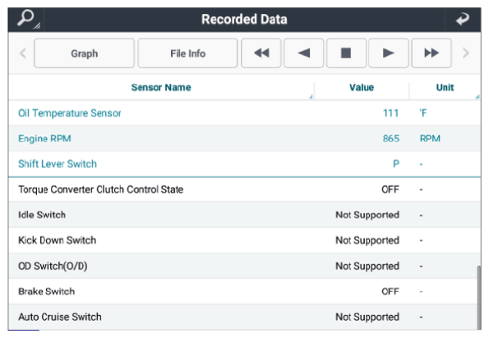Click the Unit column header
489x338 pixels.
(x=445, y=88)
